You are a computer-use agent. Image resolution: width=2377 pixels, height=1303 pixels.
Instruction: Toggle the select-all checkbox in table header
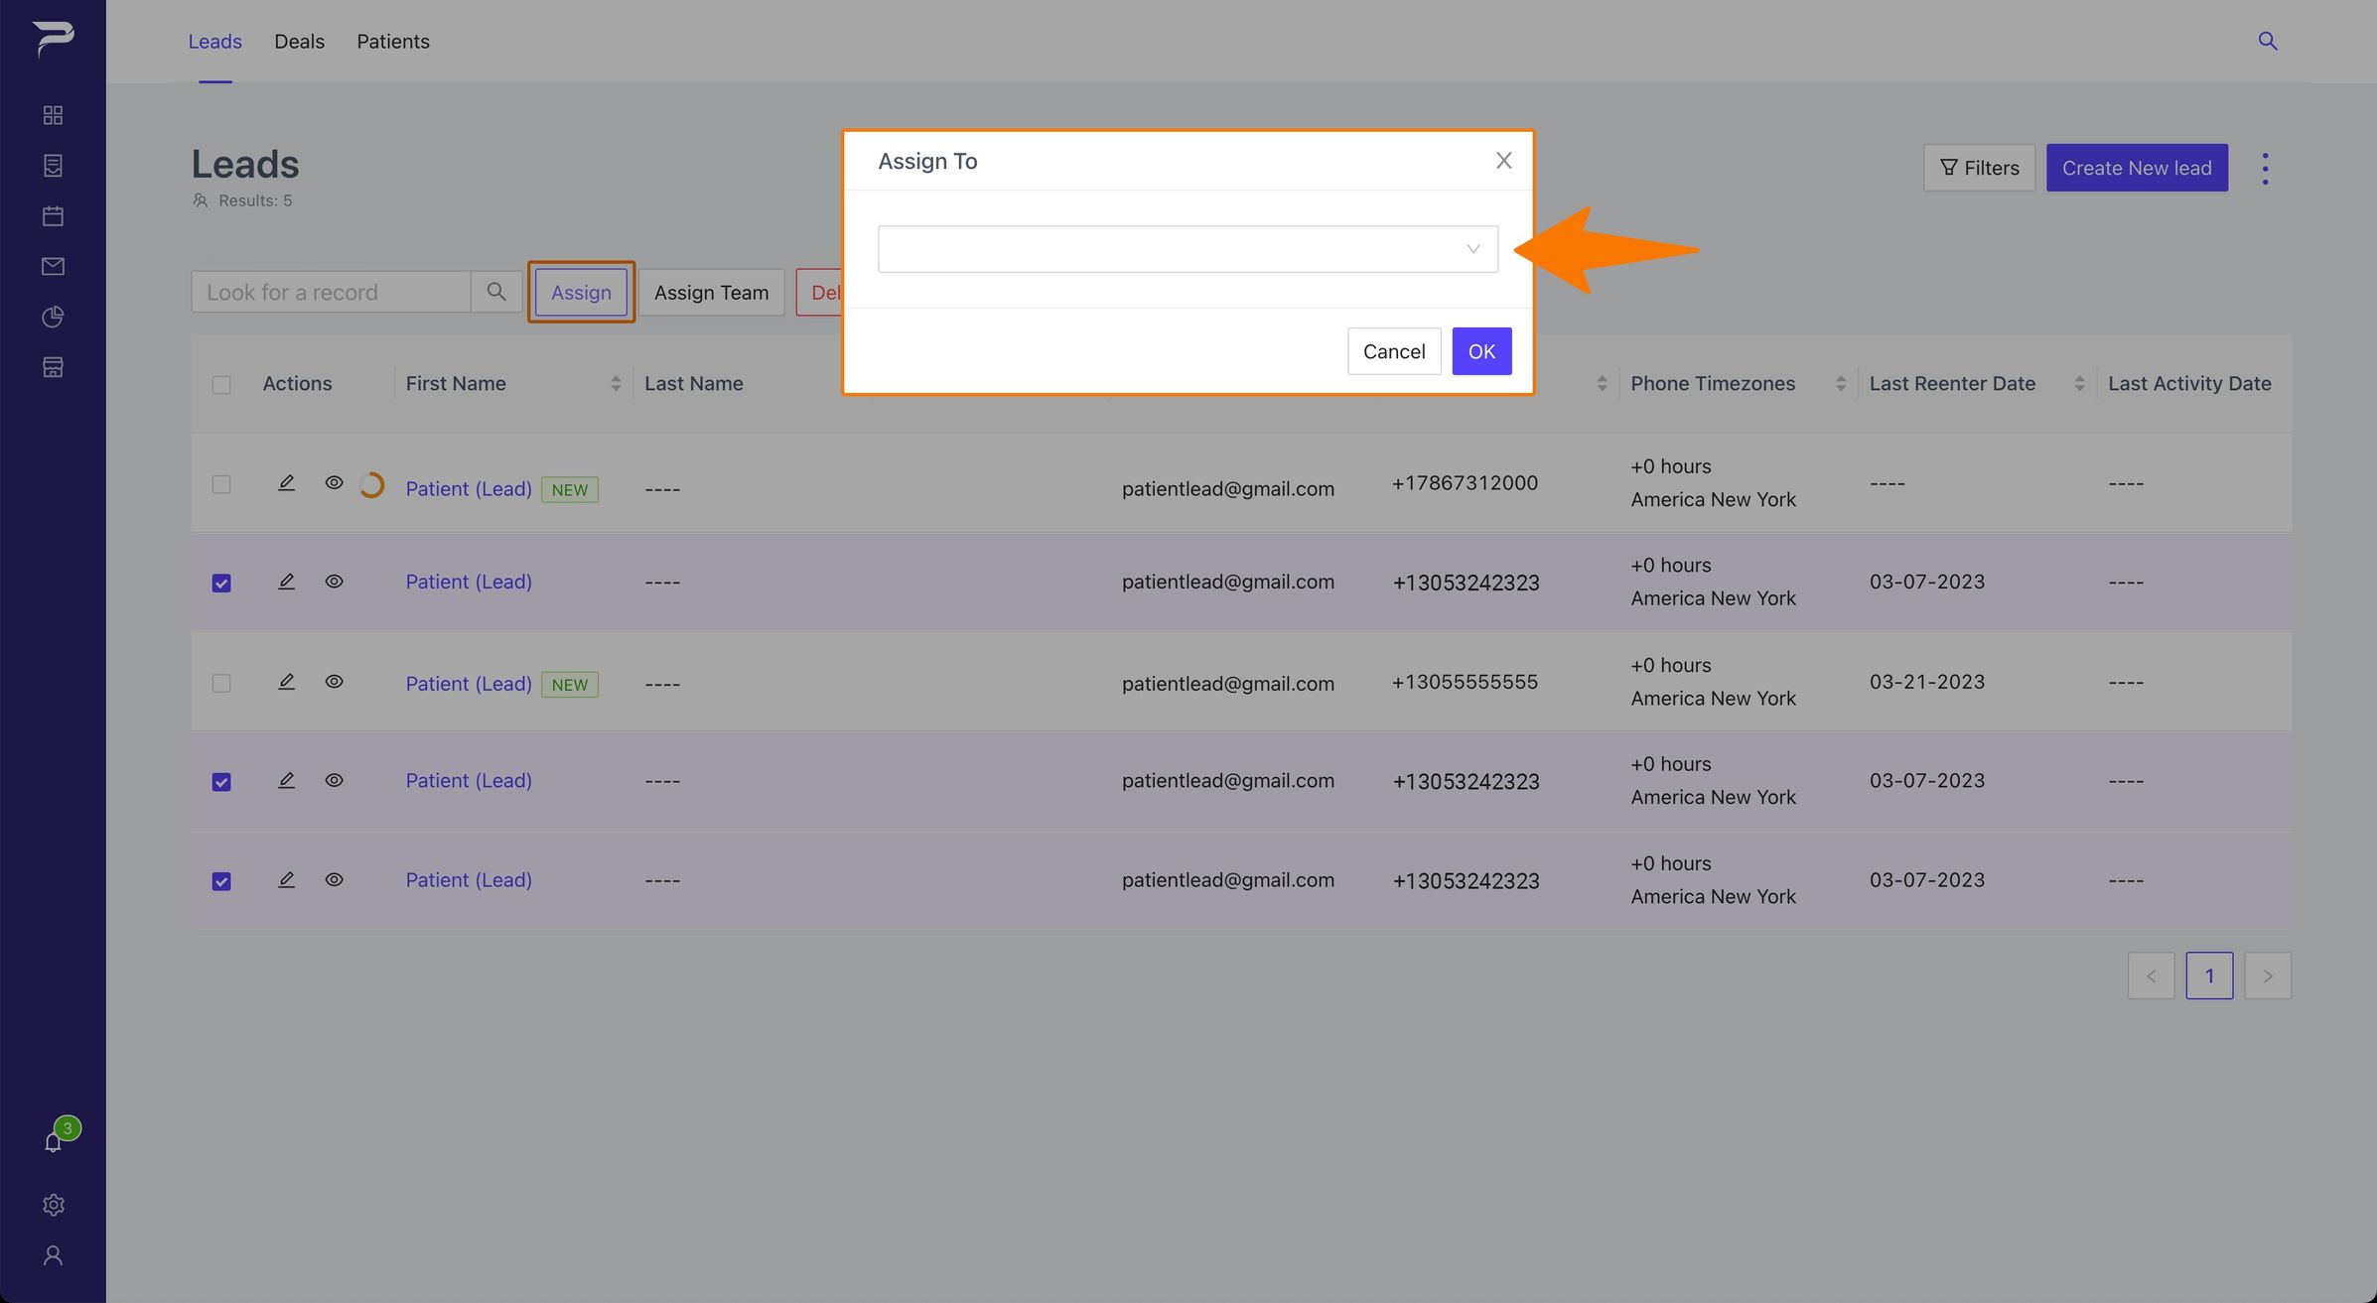click(221, 384)
